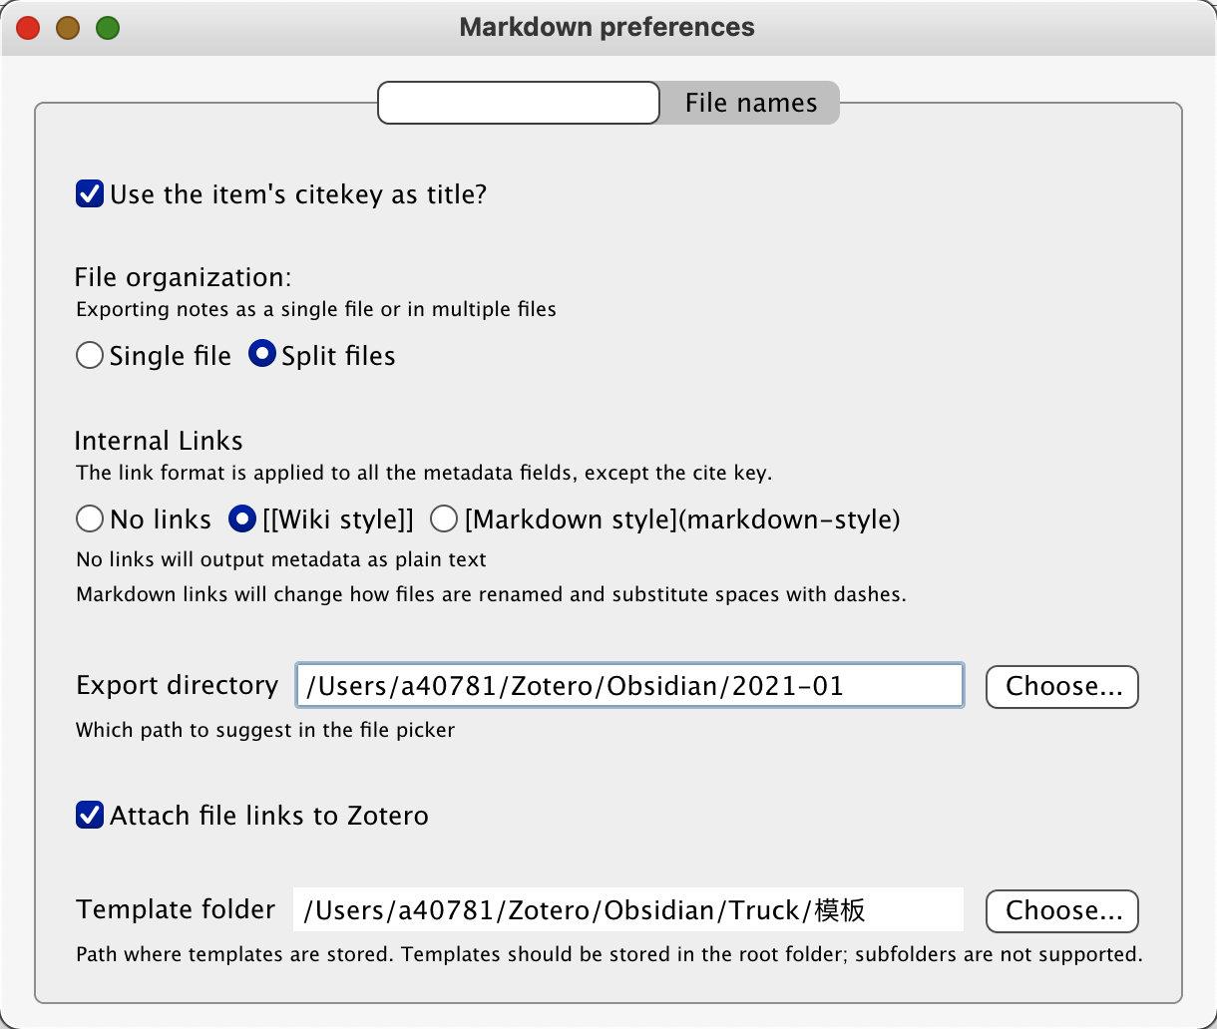Click the green zoom window button
This screenshot has width=1217, height=1029.
(x=108, y=28)
